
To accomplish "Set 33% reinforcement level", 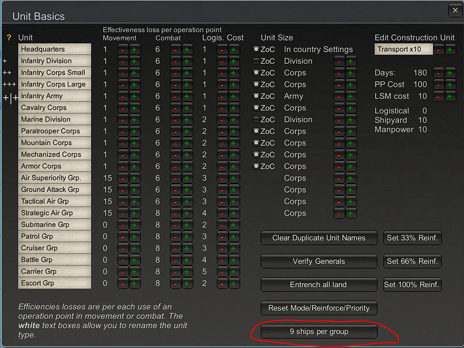I will pyautogui.click(x=412, y=238).
